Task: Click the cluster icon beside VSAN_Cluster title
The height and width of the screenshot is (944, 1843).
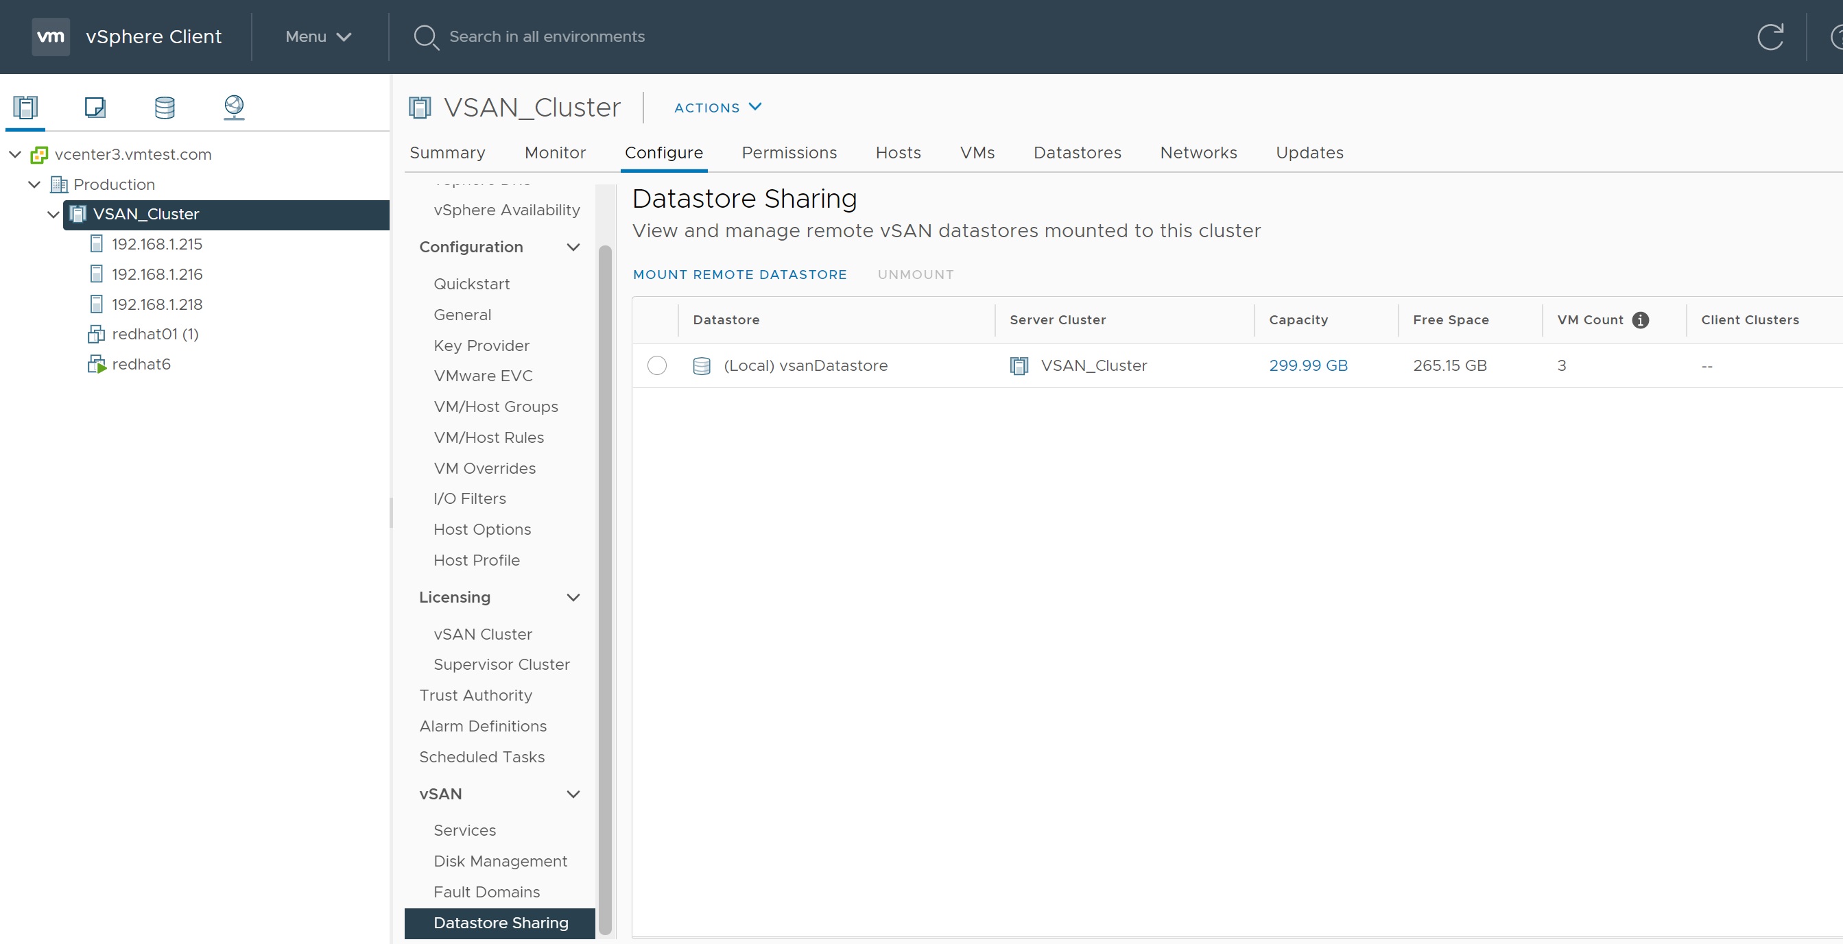Action: point(420,107)
